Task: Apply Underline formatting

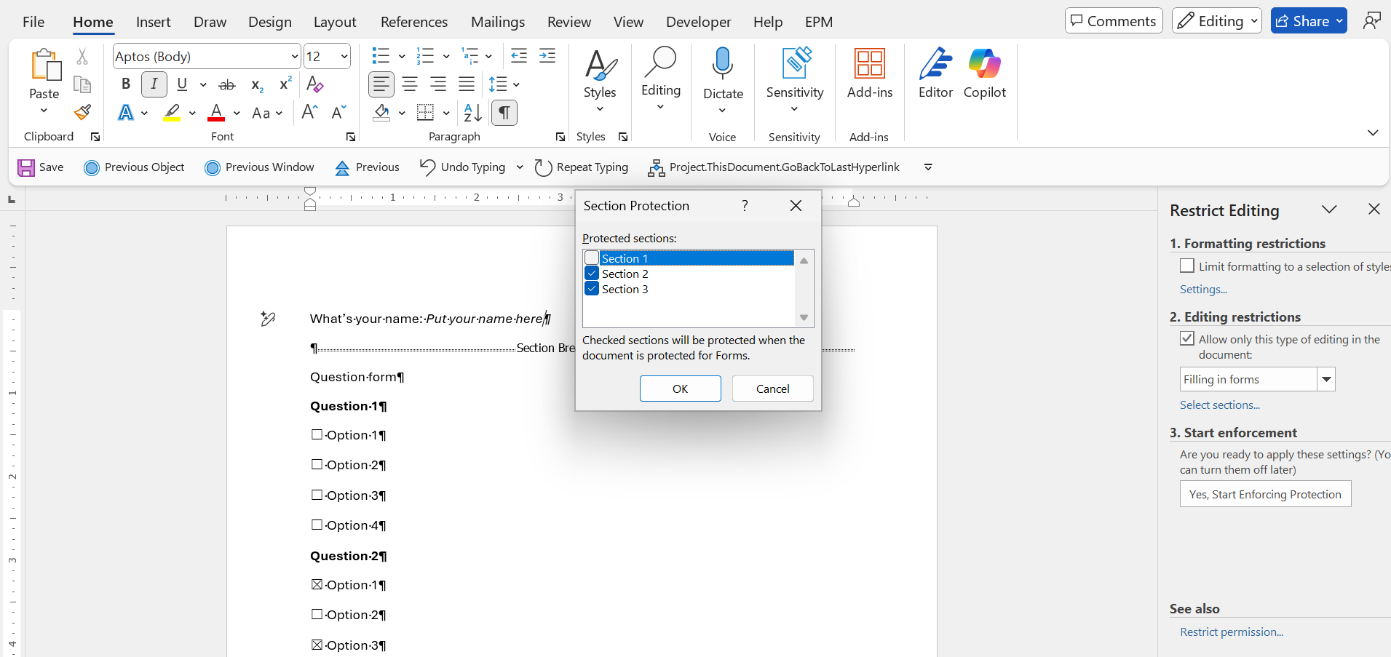Action: [182, 84]
